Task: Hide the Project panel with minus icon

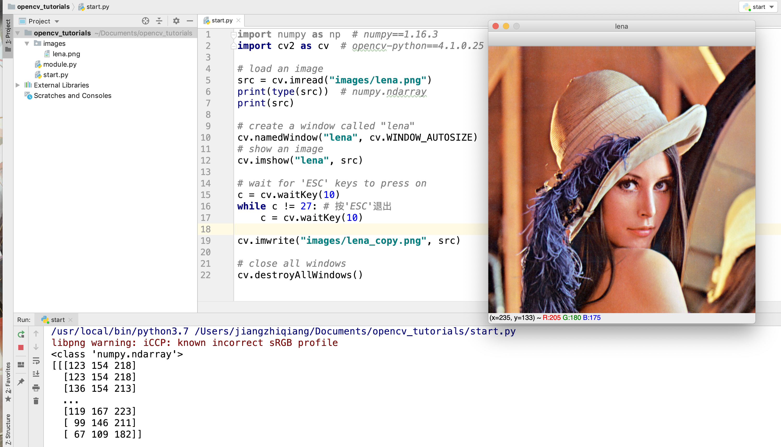Action: click(x=190, y=21)
